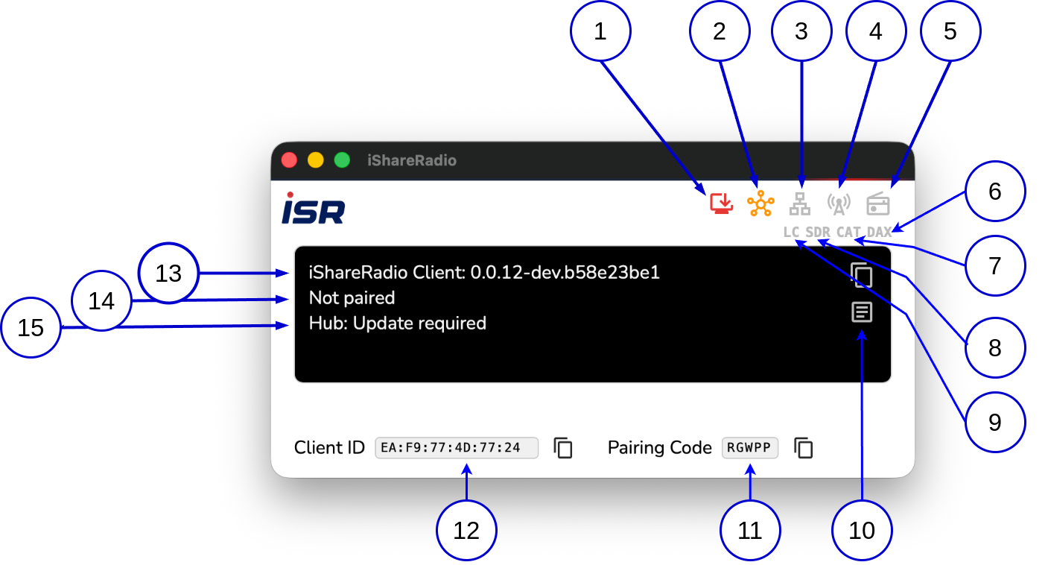Toggle the DAX status indicator
This screenshot has height=565, width=1048.
pyautogui.click(x=879, y=231)
